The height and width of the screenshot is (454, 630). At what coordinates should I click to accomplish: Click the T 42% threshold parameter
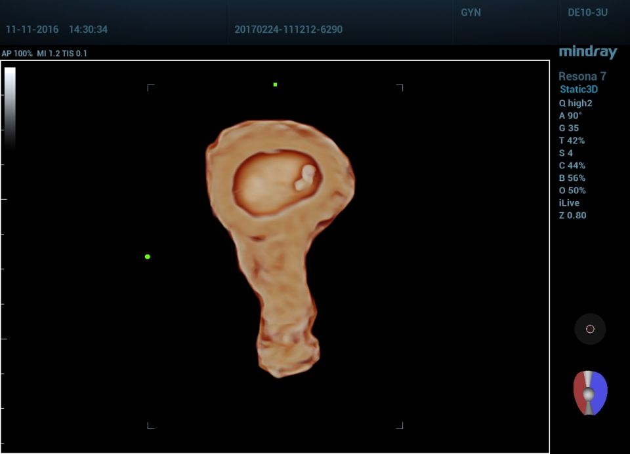point(572,140)
